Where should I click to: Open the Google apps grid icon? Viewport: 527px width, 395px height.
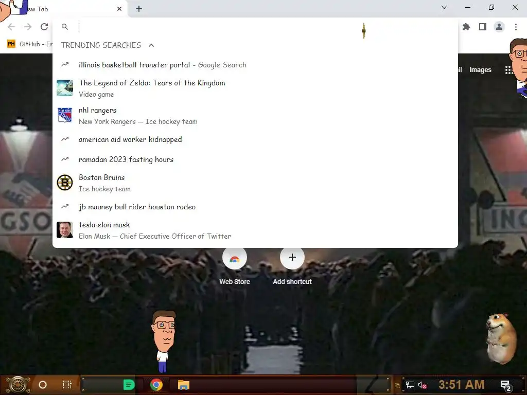[509, 70]
